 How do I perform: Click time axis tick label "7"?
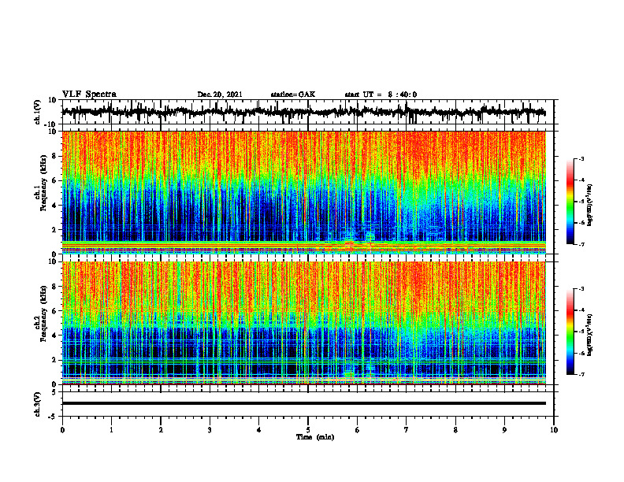[407, 430]
